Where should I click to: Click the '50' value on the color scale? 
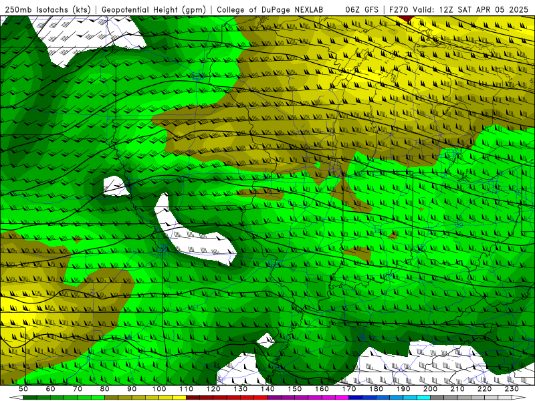(23, 389)
